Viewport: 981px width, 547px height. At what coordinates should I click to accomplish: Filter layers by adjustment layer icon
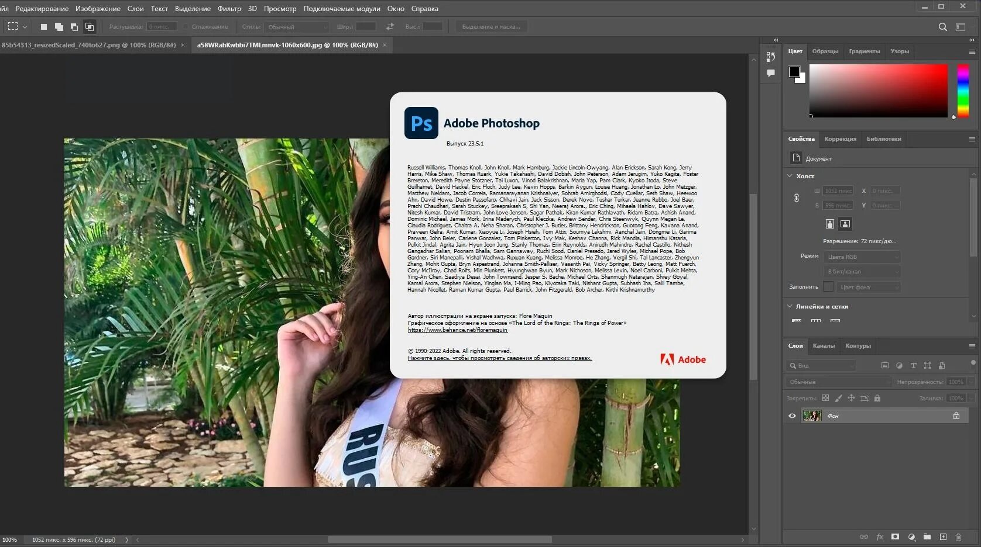tap(899, 366)
